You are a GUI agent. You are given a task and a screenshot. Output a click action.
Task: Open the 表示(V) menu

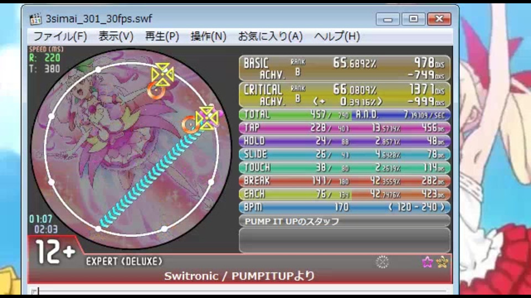point(116,36)
